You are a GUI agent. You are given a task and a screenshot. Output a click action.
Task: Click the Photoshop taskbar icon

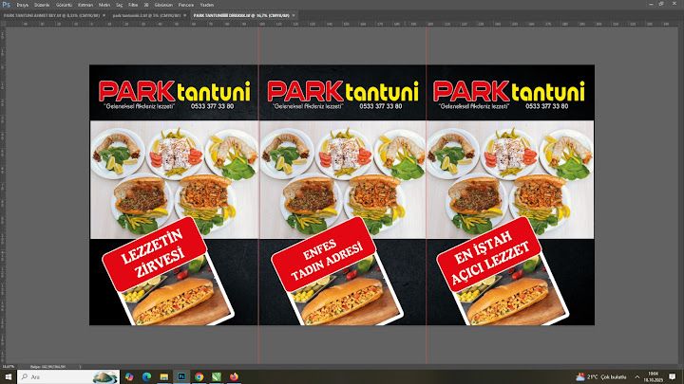point(181,376)
